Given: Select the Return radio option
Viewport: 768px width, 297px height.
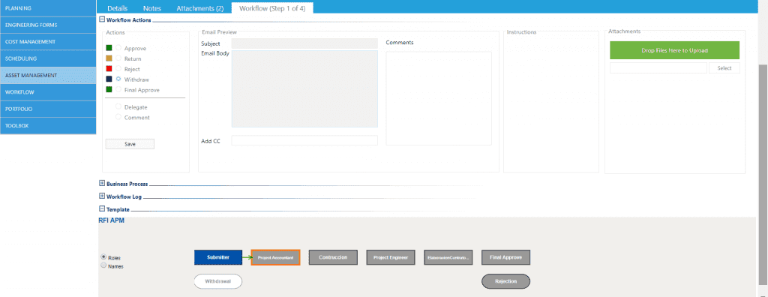Looking at the screenshot, I should (118, 58).
